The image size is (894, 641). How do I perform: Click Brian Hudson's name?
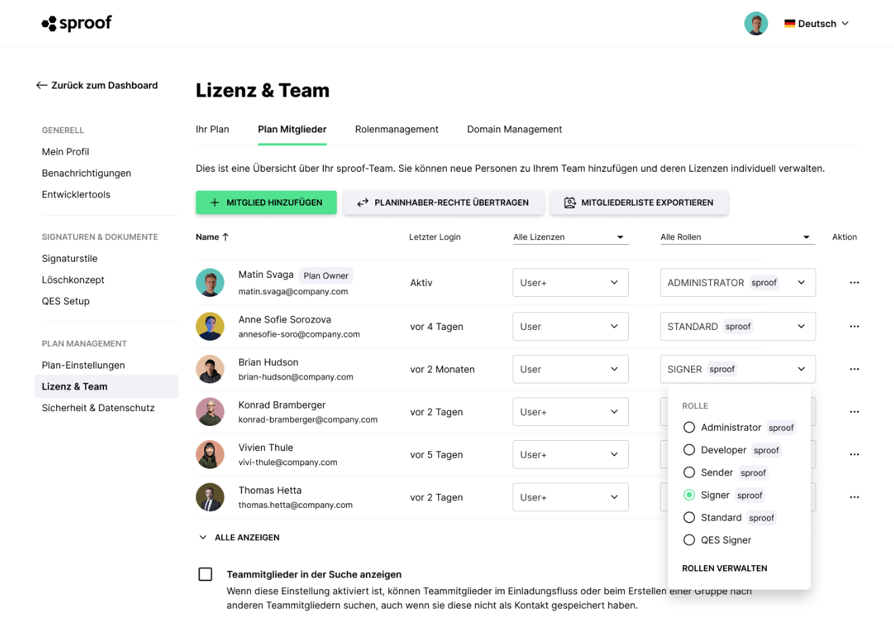268,362
